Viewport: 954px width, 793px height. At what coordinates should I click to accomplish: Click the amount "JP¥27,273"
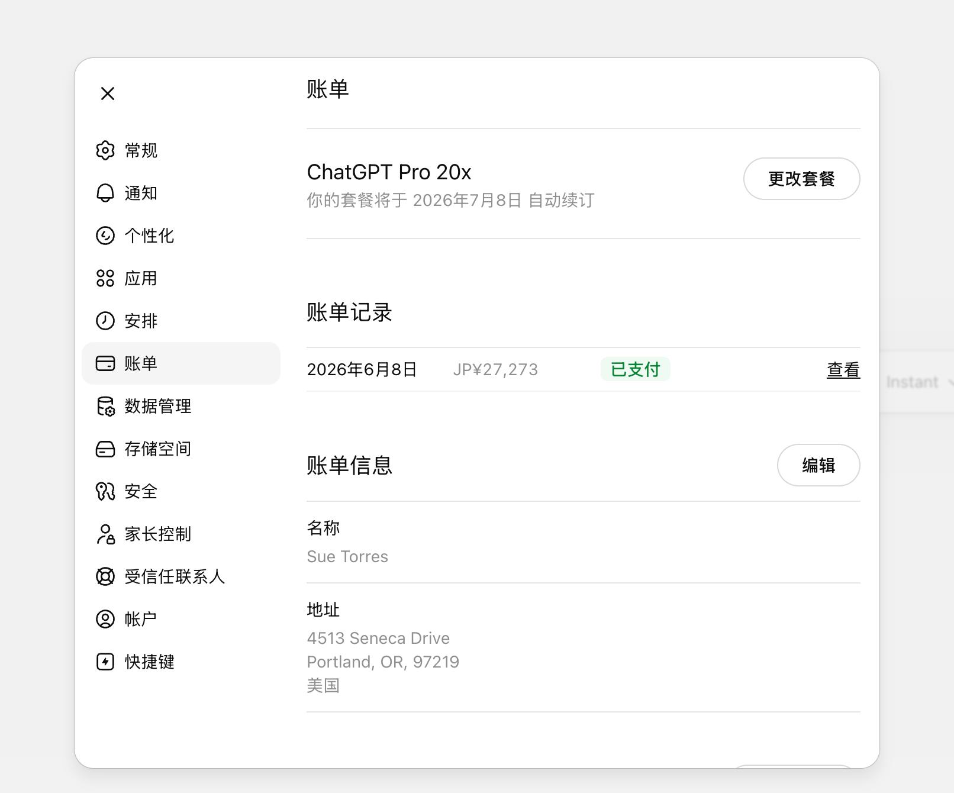[495, 370]
